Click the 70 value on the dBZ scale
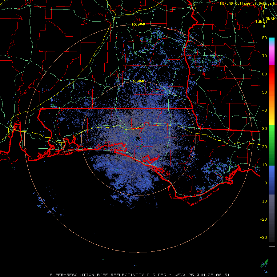 264,56
